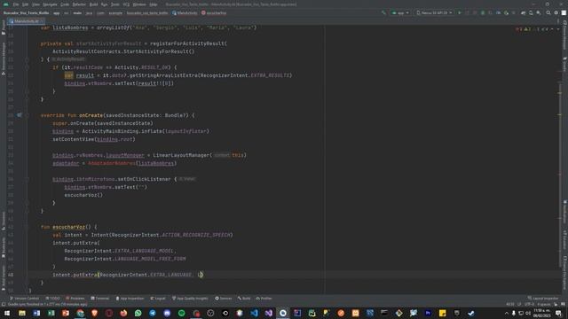This screenshot has height=319, width=568.
Task: Click the Search Everywhere magnifier icon
Action: (x=548, y=12)
